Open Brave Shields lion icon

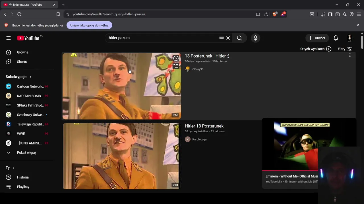pos(275,14)
